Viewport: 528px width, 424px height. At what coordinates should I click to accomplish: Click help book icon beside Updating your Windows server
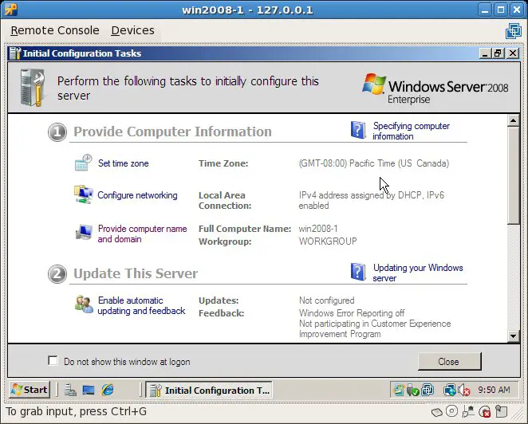[358, 272]
